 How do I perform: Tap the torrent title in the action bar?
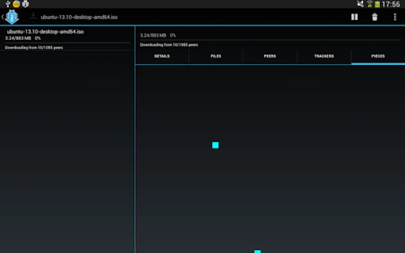[79, 17]
